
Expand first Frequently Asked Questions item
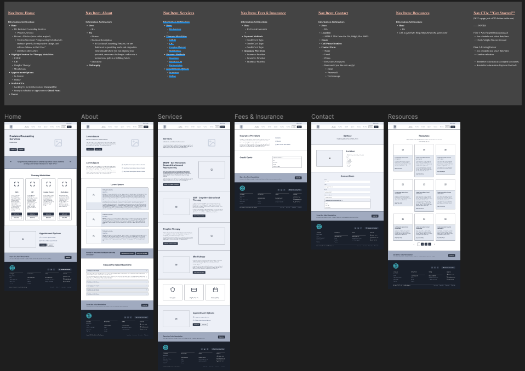coord(117,270)
